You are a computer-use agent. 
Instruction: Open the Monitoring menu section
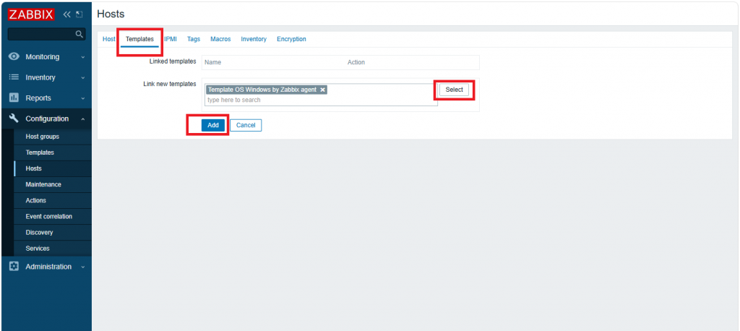pyautogui.click(x=46, y=56)
